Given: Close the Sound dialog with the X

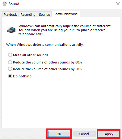Looking at the screenshot, I should pos(118,4).
